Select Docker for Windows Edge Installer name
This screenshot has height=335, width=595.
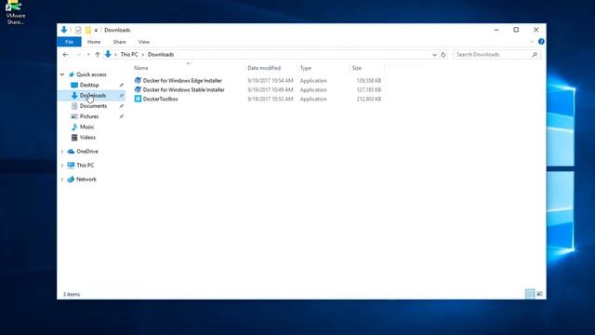pos(182,81)
